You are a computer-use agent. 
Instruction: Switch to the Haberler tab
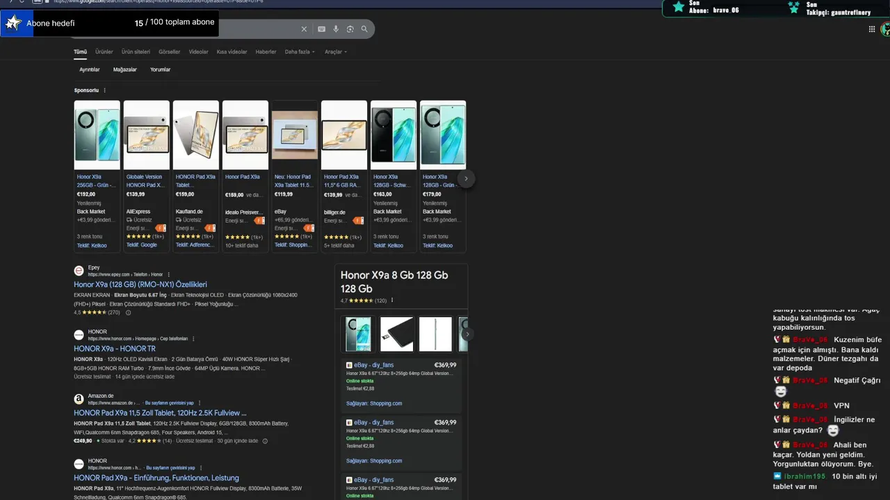pyautogui.click(x=266, y=52)
